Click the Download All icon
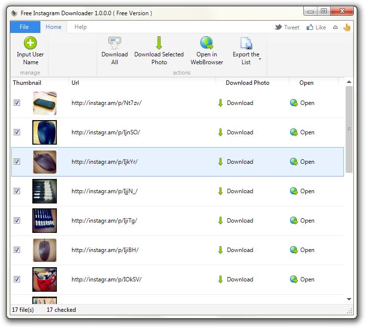This screenshot has height=328, width=366. (x=115, y=43)
